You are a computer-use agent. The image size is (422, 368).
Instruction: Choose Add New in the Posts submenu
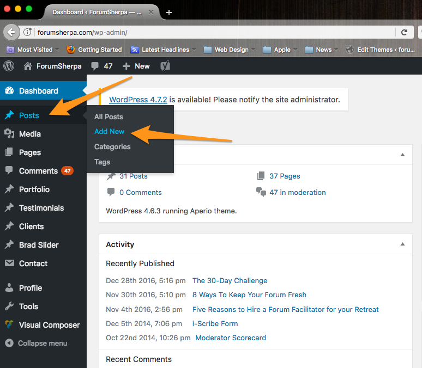[x=109, y=131]
